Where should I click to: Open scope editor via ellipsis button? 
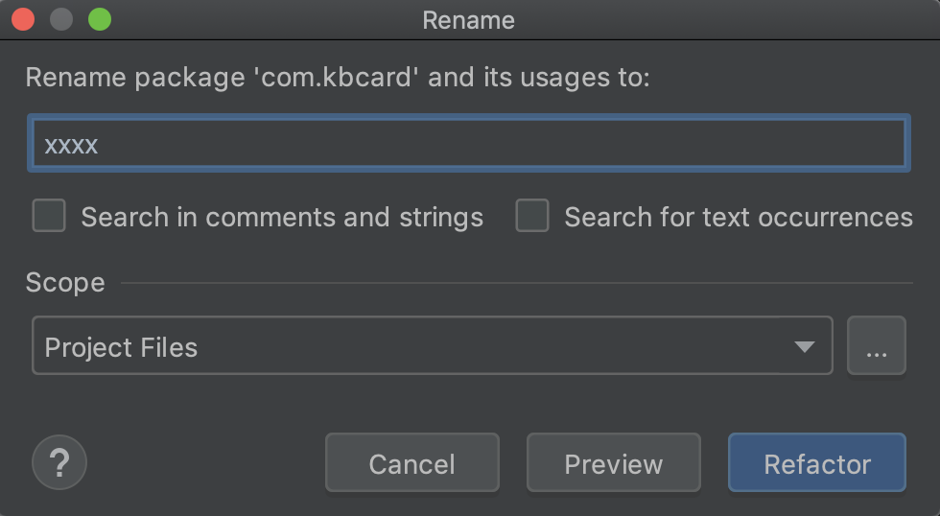point(877,345)
